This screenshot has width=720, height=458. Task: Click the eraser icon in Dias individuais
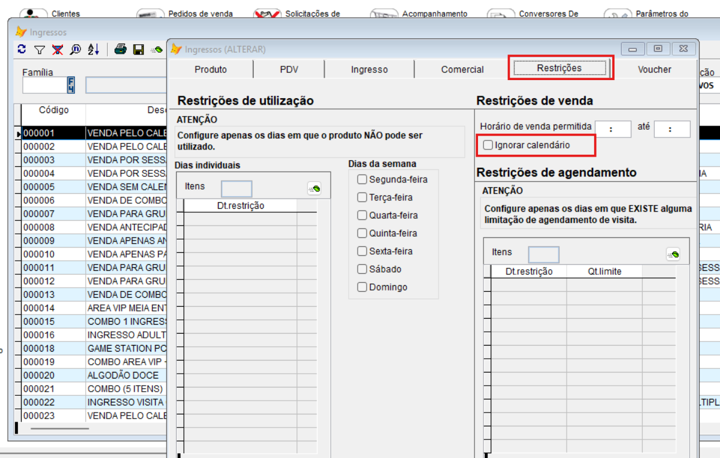[x=314, y=189]
